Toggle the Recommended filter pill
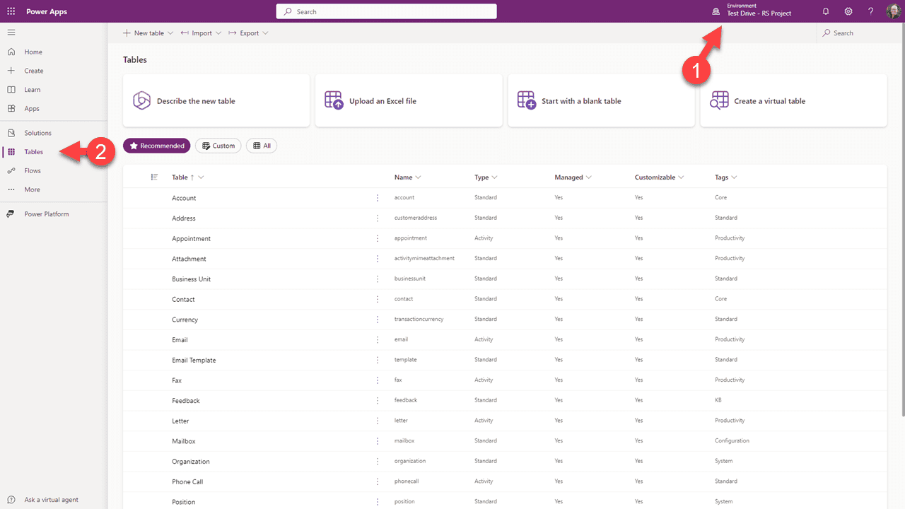Screen dimensions: 905x509 [x=156, y=145]
